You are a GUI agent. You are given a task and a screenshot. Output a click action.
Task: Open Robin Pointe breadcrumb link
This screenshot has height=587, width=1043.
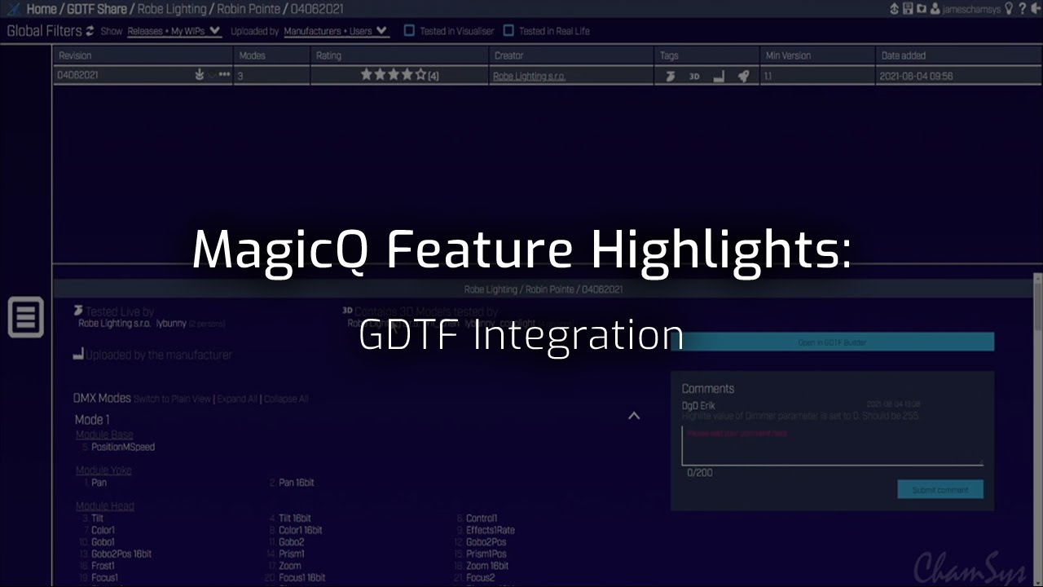[x=247, y=9]
